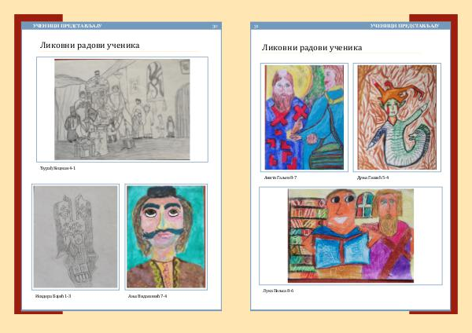Select page number 31 in right header
The image size is (472, 333).
pos(256,26)
